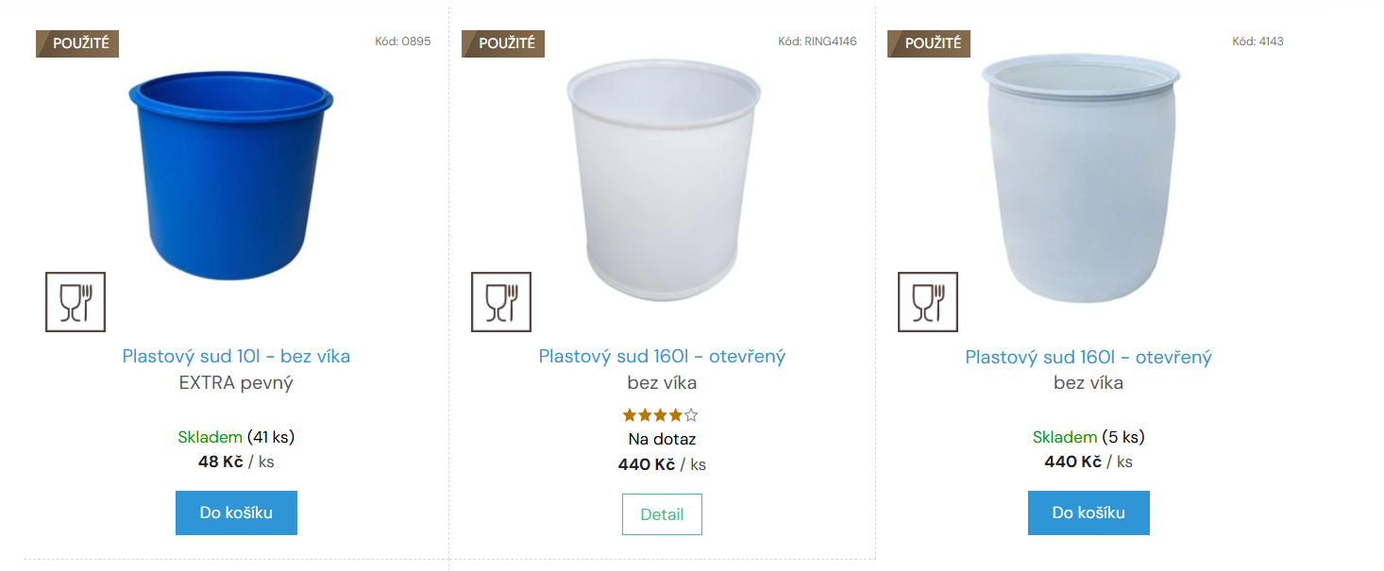Click the Skladem (41 ks) availability text
The height and width of the screenshot is (571, 1384).
click(x=236, y=437)
